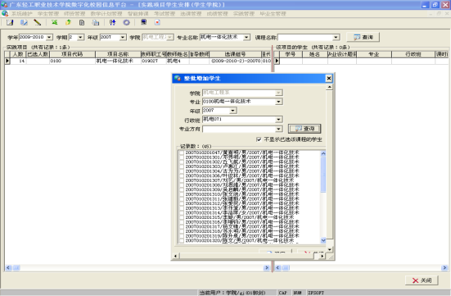Image resolution: width=451 pixels, height=296 pixels.
Task: Open the 学生管理 menu
Action: coord(48,14)
